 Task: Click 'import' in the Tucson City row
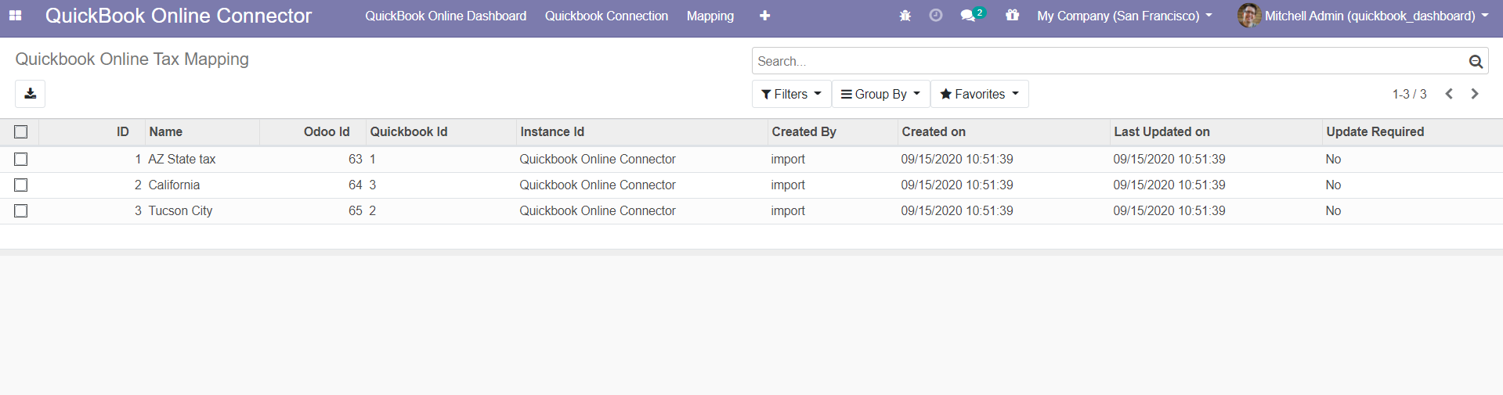click(x=788, y=211)
